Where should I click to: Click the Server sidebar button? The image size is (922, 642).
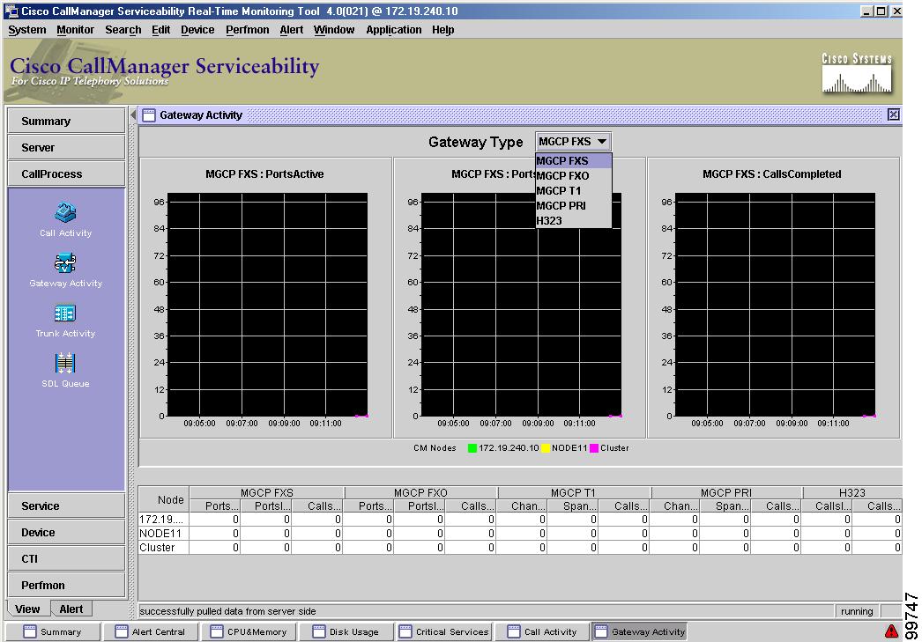[x=66, y=147]
